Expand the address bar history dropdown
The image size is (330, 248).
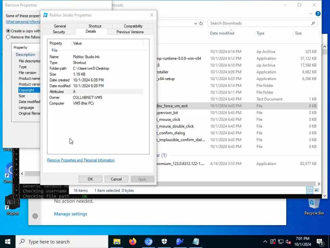click(195, 23)
